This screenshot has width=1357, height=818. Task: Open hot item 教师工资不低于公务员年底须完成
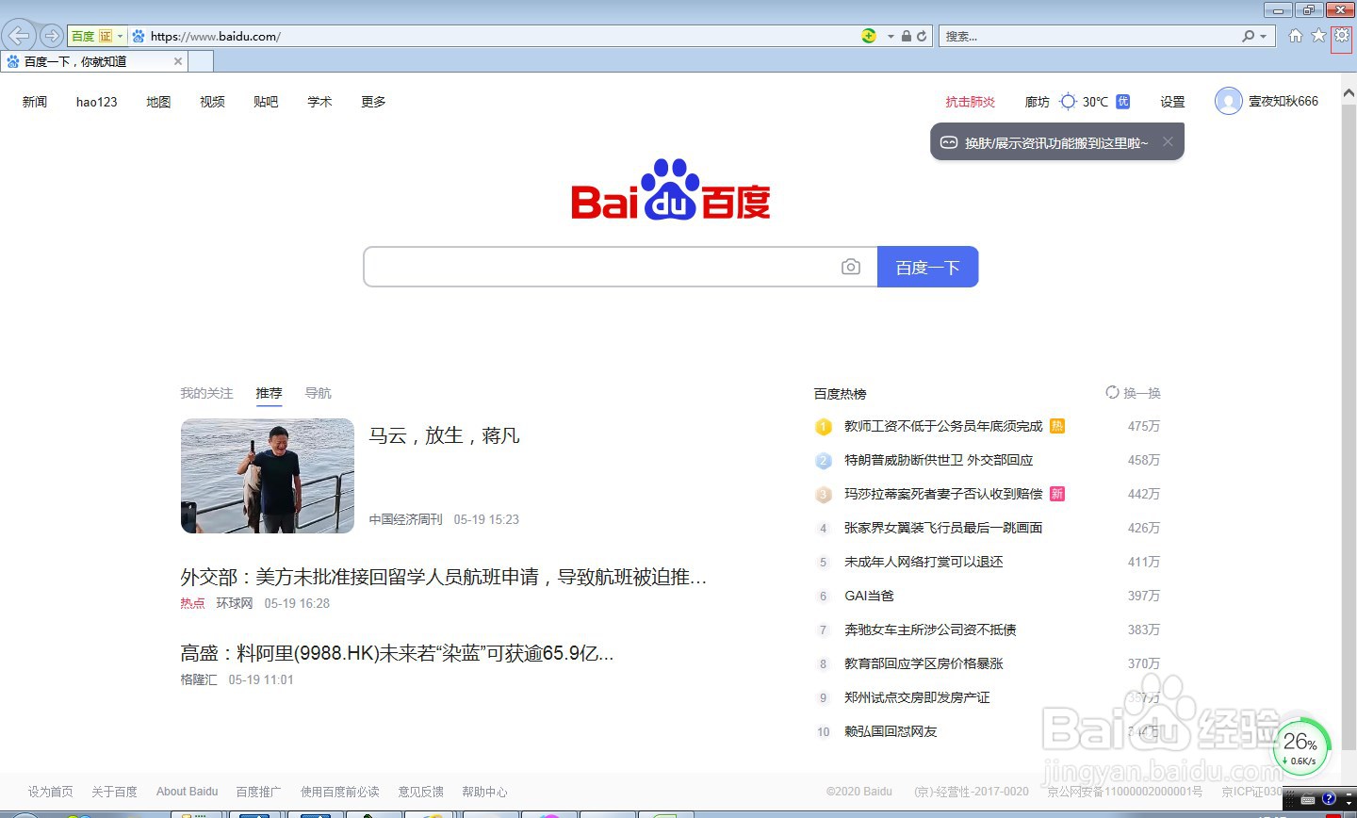943,426
